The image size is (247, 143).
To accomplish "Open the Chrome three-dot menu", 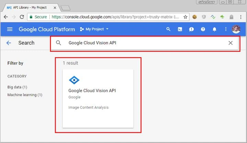I will pyautogui.click(x=241, y=17).
